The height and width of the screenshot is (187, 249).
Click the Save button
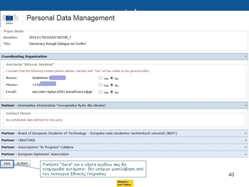tap(7, 163)
